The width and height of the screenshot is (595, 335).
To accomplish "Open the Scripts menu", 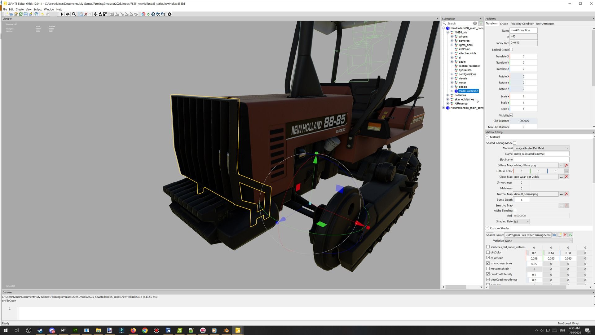I will (37, 9).
